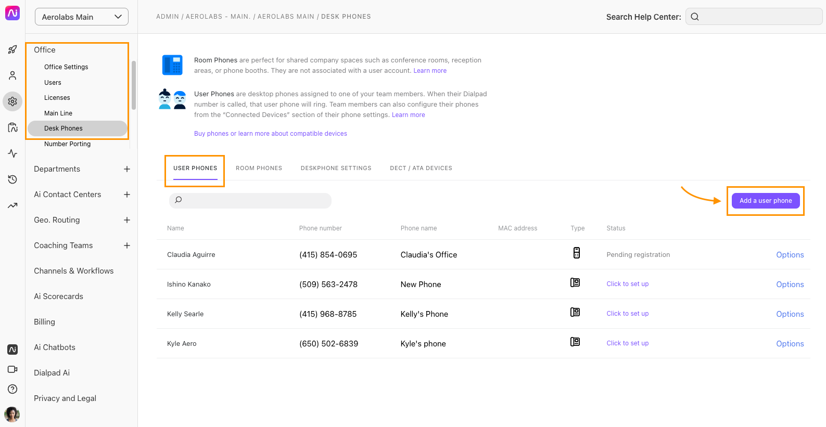Open the video meetings camera icon
Image resolution: width=826 pixels, height=427 pixels.
coord(12,369)
